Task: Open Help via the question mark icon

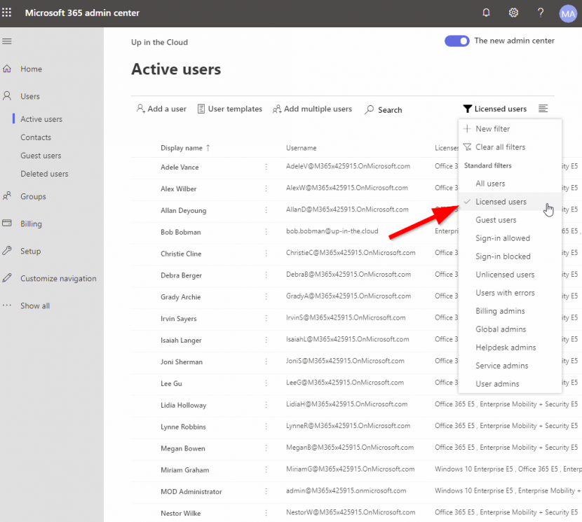Action: 541,13
